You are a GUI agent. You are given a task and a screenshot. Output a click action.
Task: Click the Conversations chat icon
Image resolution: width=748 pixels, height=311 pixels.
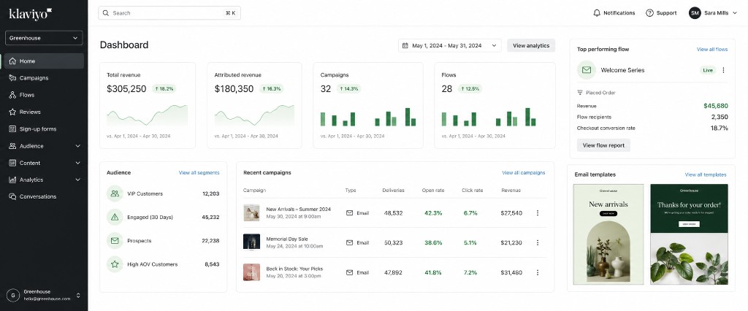(x=12, y=196)
